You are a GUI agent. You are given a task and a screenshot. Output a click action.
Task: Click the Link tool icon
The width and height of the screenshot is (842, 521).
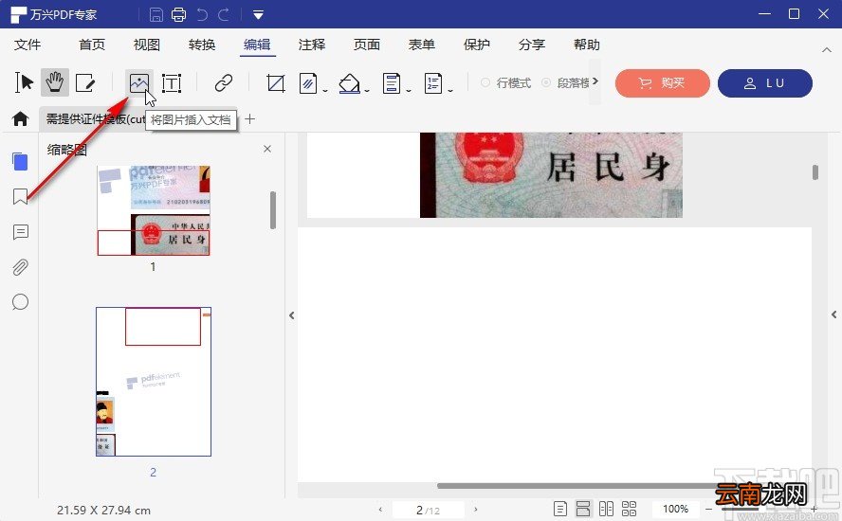click(224, 83)
